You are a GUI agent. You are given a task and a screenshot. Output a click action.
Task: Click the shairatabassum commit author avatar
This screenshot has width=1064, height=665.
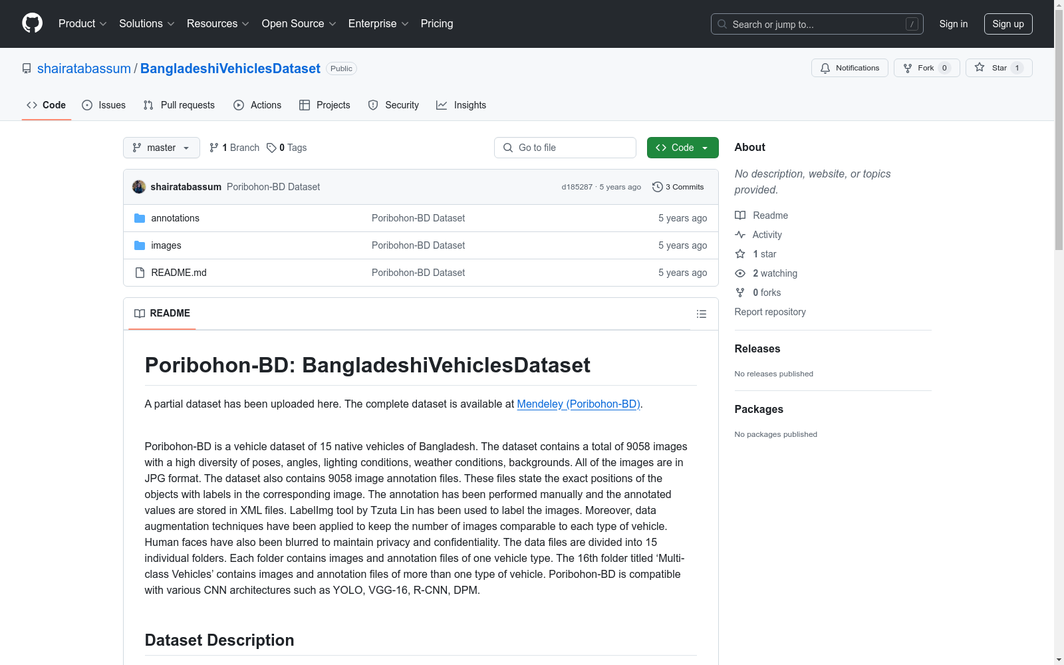point(139,187)
